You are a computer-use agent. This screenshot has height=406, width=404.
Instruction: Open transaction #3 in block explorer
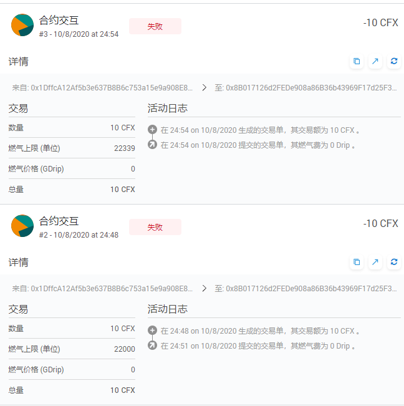pyautogui.click(x=375, y=61)
